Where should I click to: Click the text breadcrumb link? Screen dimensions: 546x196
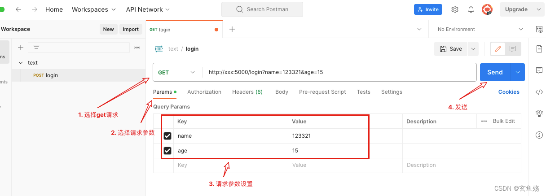tap(173, 49)
